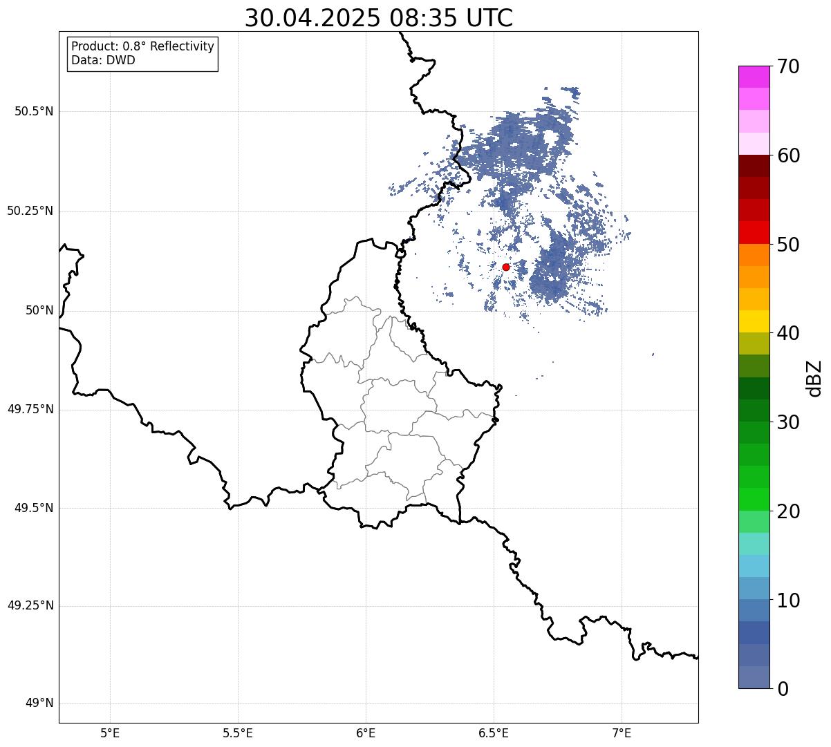Click the Data: DWD label
Viewport: 831px width, 747px height.
coord(103,60)
